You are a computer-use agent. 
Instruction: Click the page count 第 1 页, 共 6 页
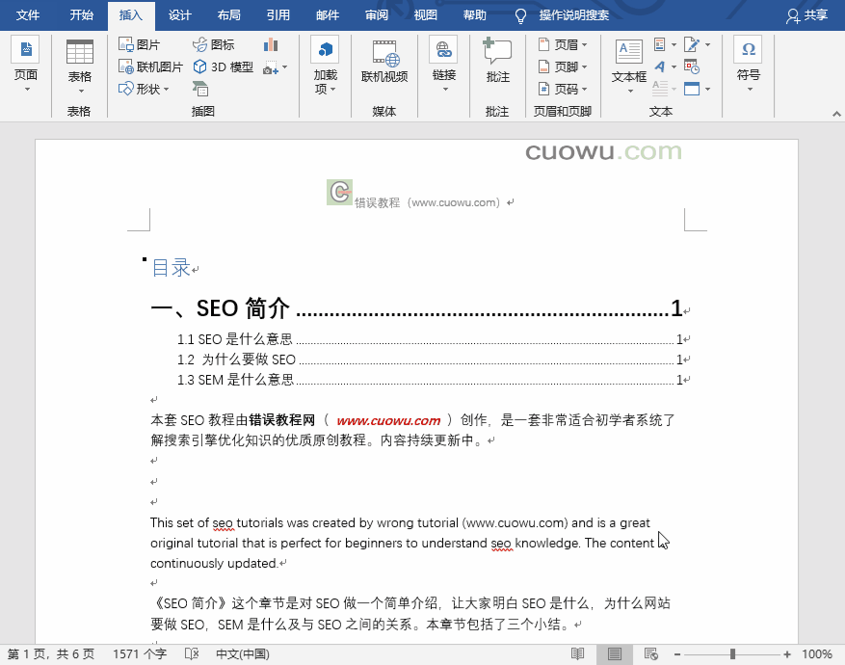click(51, 654)
